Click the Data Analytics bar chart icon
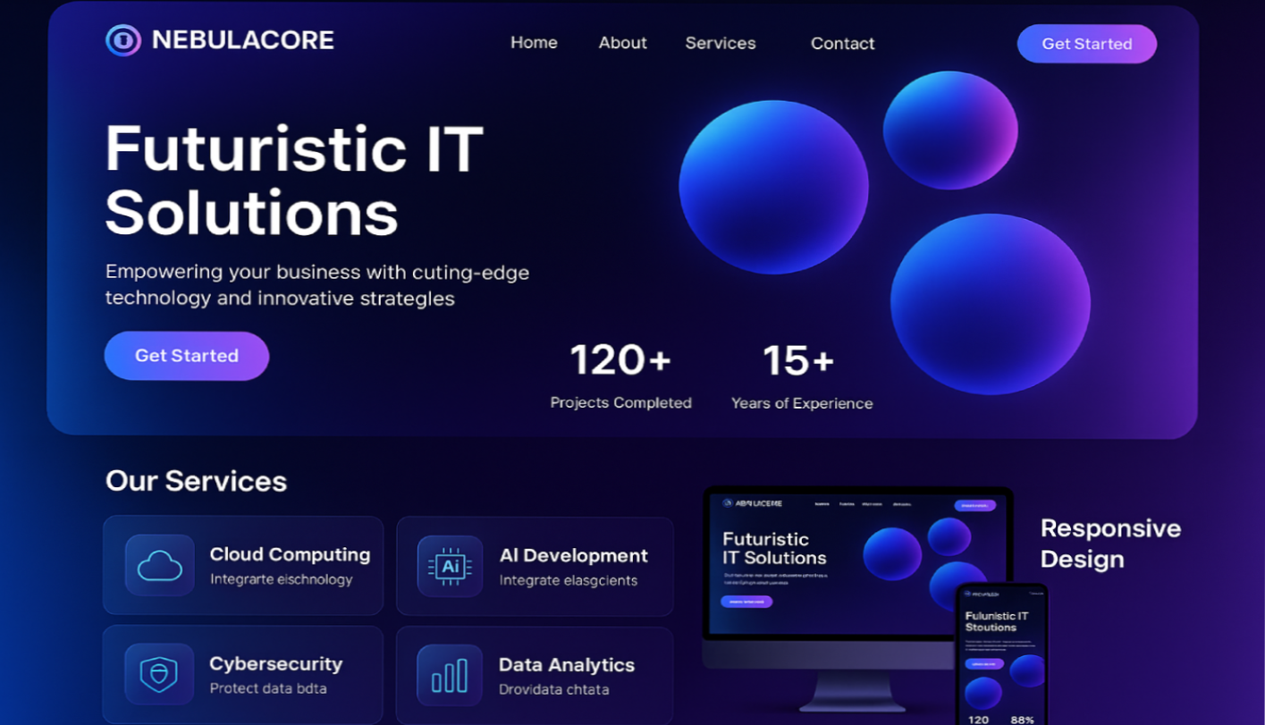Viewport: 1265px width, 725px height. tap(450, 675)
